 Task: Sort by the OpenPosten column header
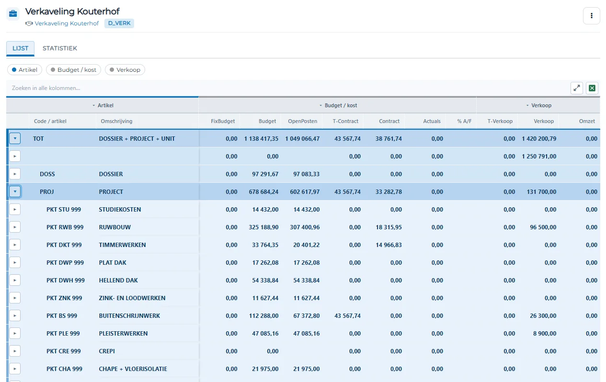pos(302,122)
